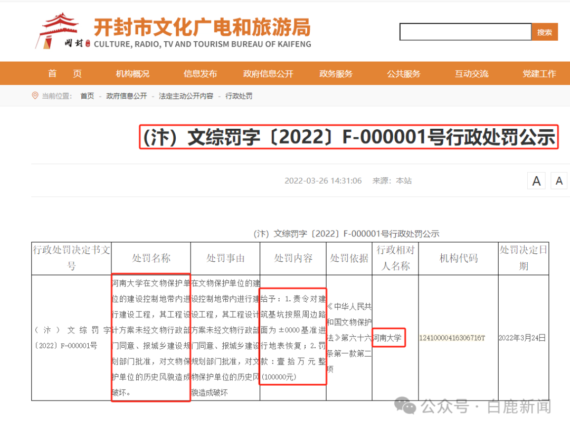Click the location pin icon in breadcrumb
Screen dimensions: 570x429
tap(35, 96)
